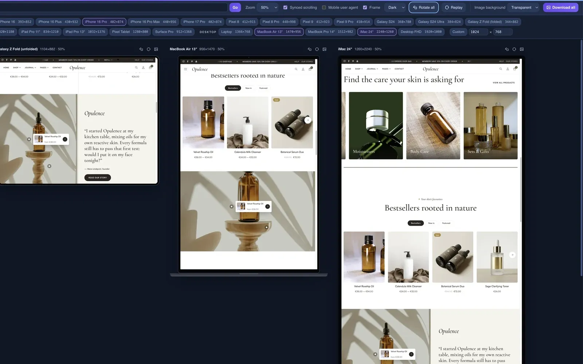Viewport: 583px width, 364px height.
Task: Open the Transparent image background dropdown
Action: 524,7
